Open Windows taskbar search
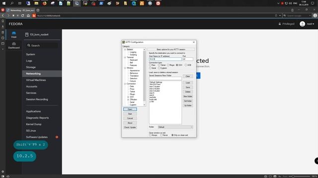This screenshot has height=178, width=318. click(12, 3)
